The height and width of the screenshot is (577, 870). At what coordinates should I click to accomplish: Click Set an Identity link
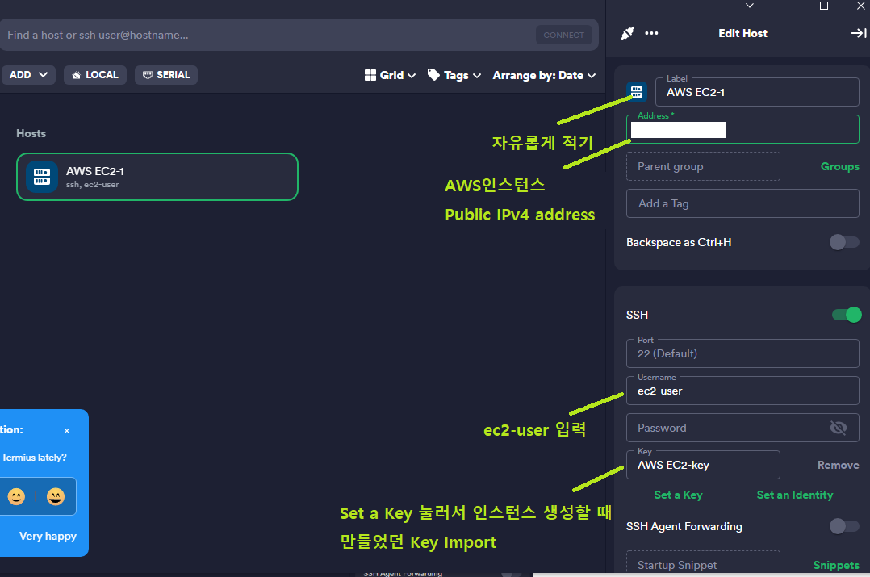[x=794, y=495]
